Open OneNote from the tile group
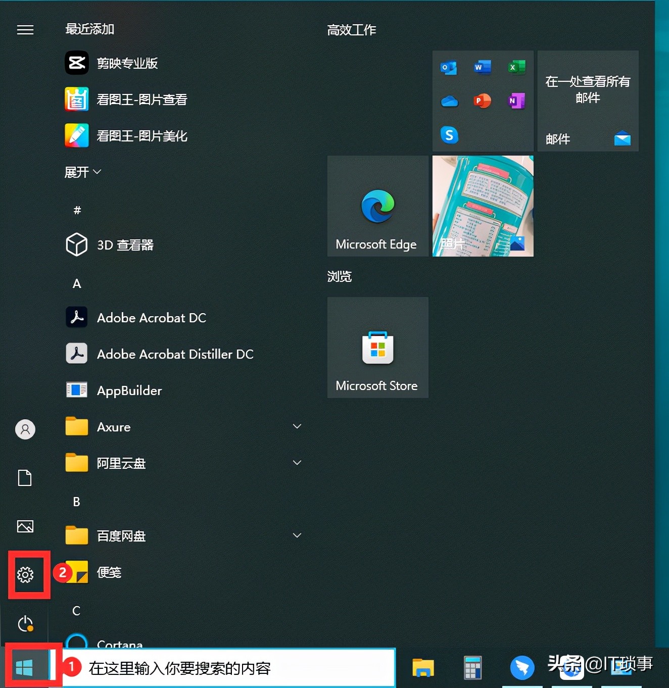Viewport: 669px width, 688px height. coord(516,101)
